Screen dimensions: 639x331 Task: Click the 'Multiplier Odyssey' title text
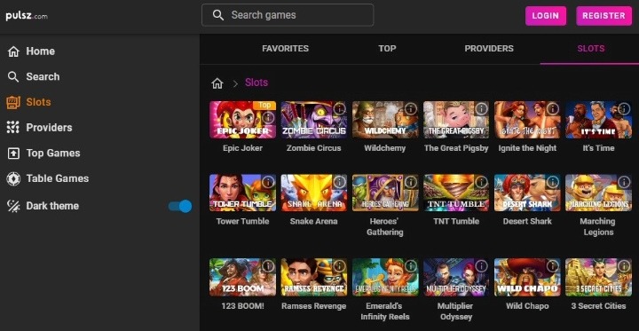pyautogui.click(x=456, y=311)
